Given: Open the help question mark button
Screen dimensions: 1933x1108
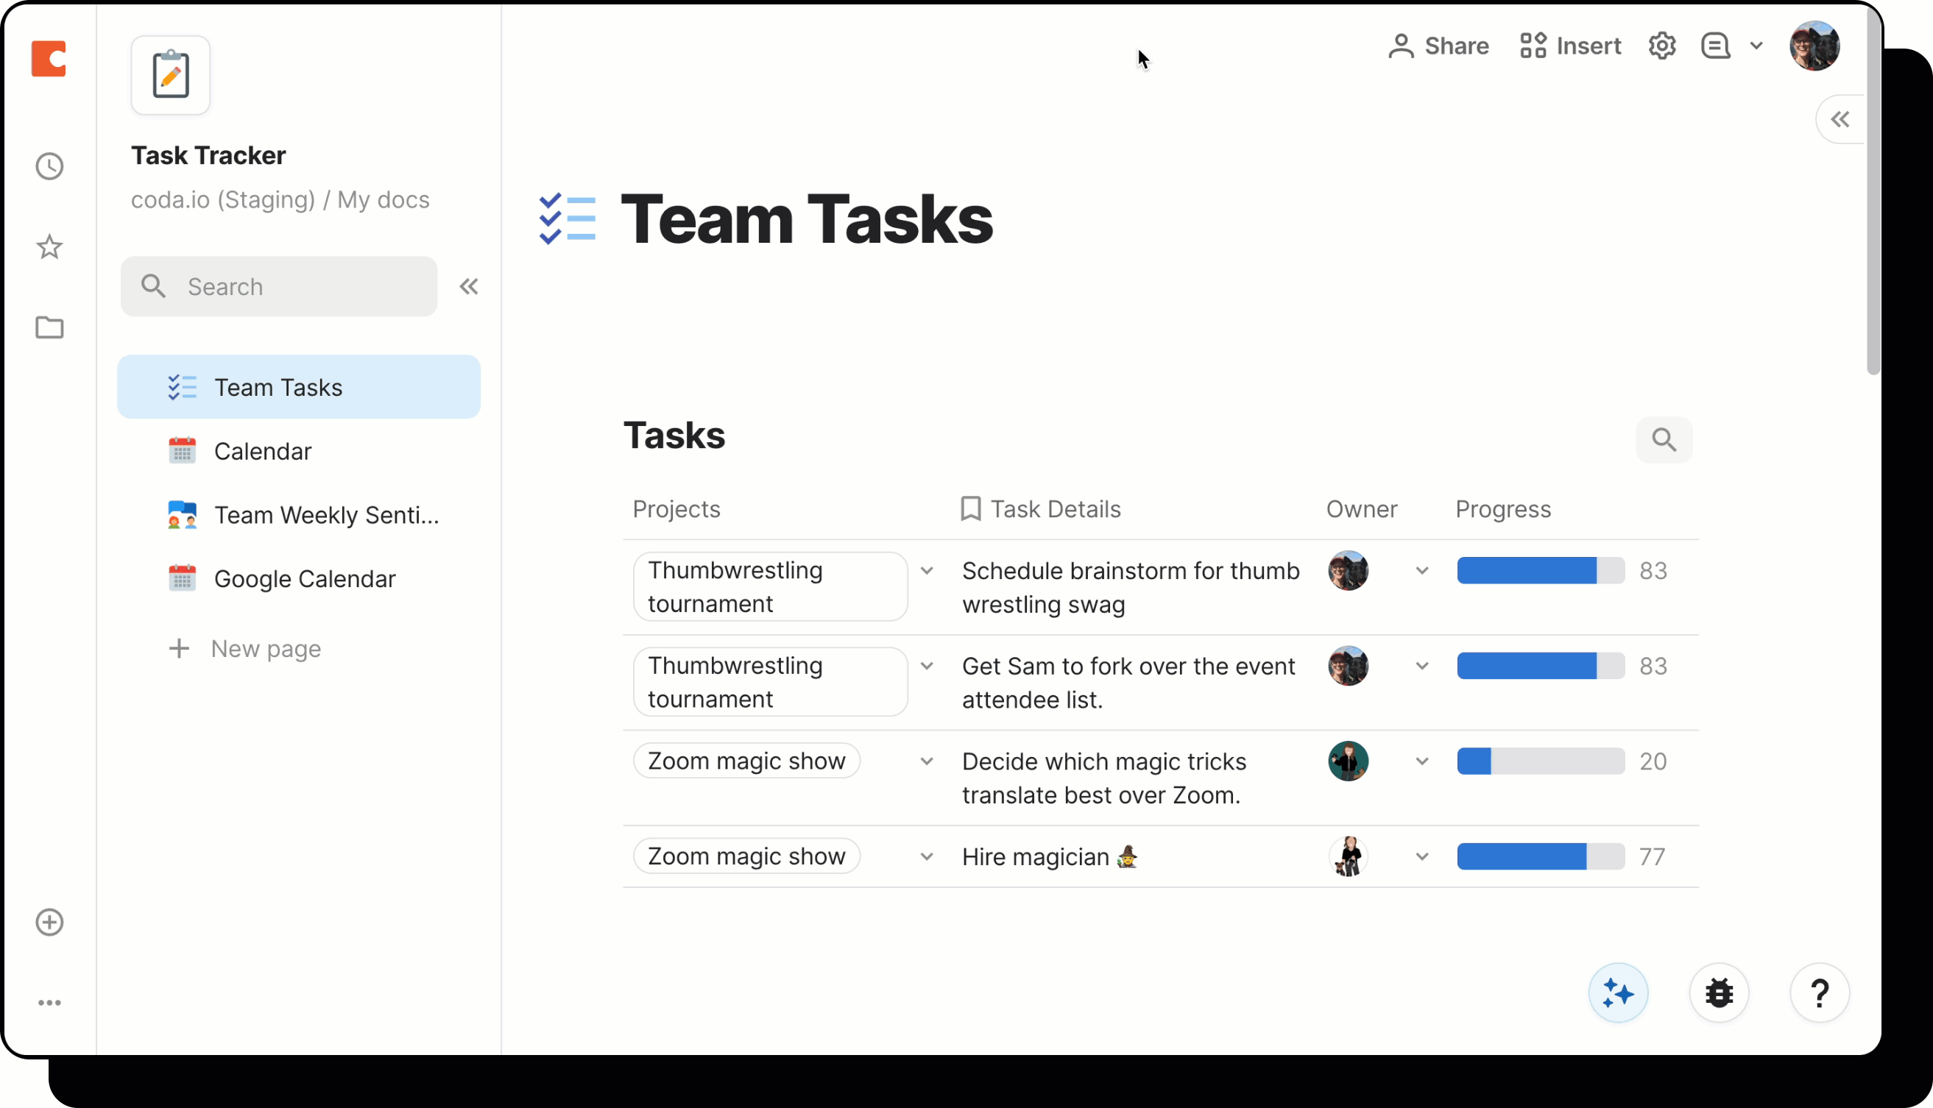Looking at the screenshot, I should coord(1820,993).
